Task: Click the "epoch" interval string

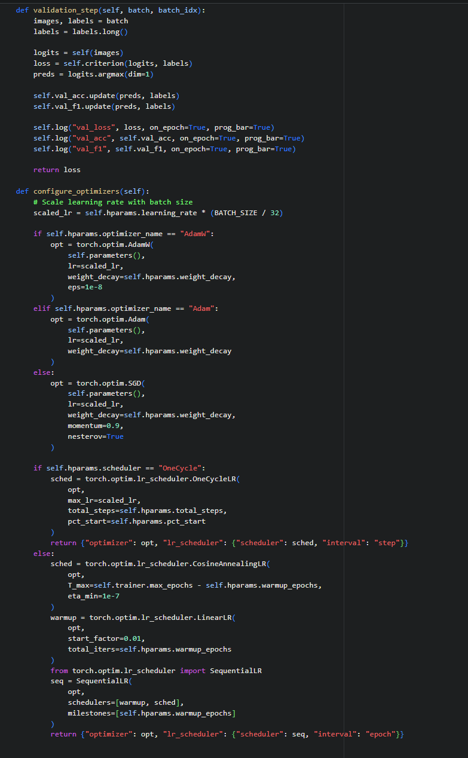Action: (x=381, y=734)
